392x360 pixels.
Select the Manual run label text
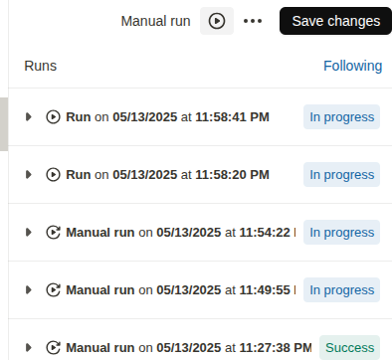[x=155, y=21]
